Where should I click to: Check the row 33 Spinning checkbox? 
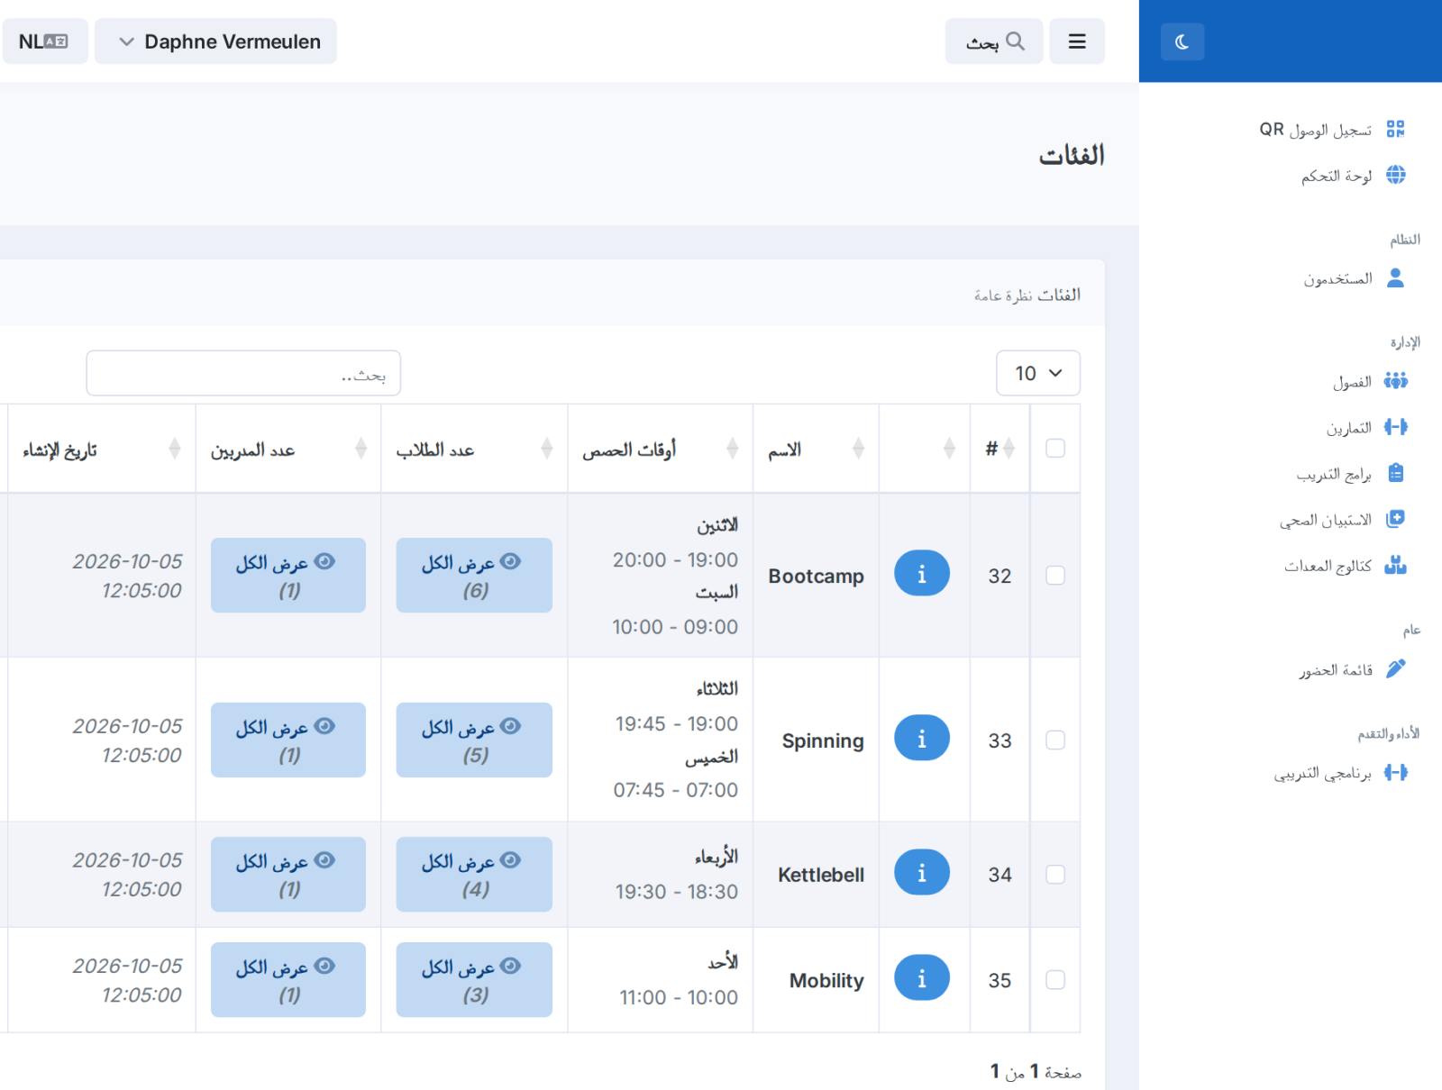pyautogui.click(x=1055, y=740)
